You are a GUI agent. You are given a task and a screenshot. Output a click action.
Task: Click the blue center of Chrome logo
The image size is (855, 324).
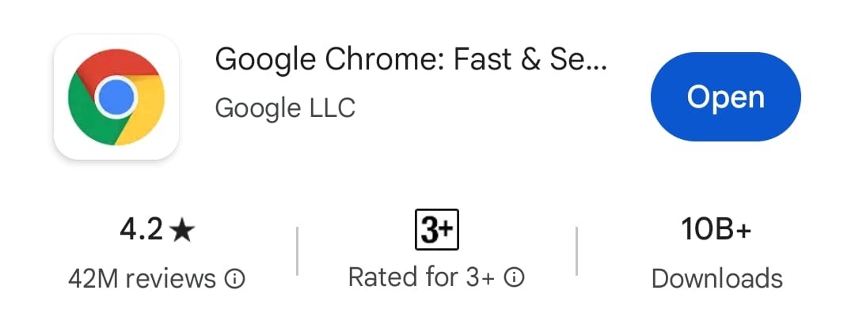[x=116, y=97]
